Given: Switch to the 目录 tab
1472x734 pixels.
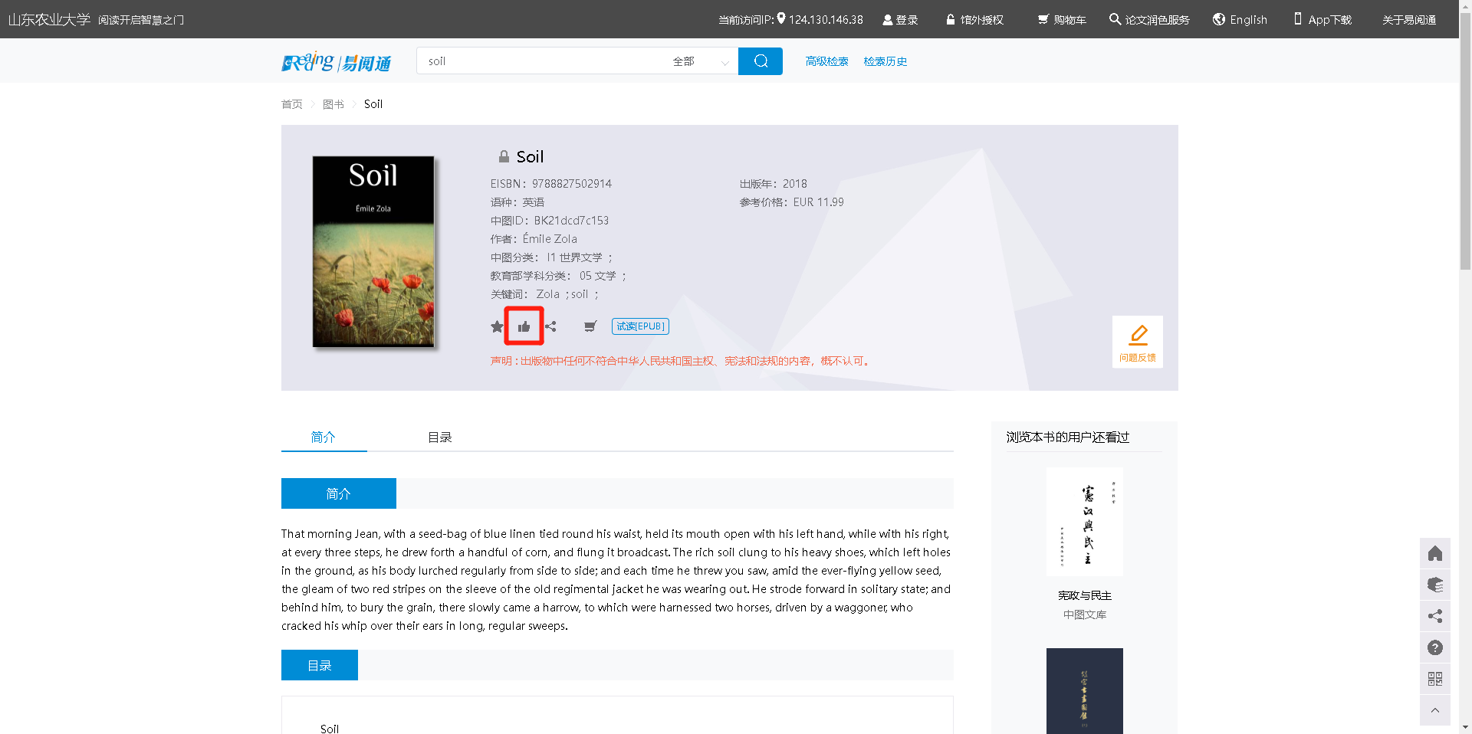Looking at the screenshot, I should click(x=439, y=437).
